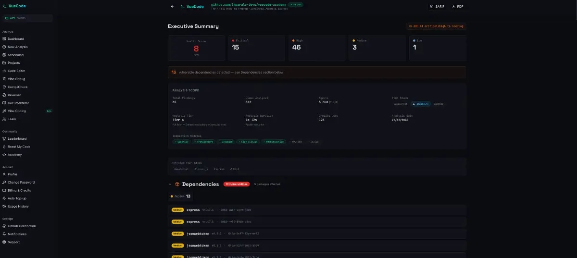Collapse the Dependencies section chevron
577x258 pixels.
pyautogui.click(x=170, y=184)
